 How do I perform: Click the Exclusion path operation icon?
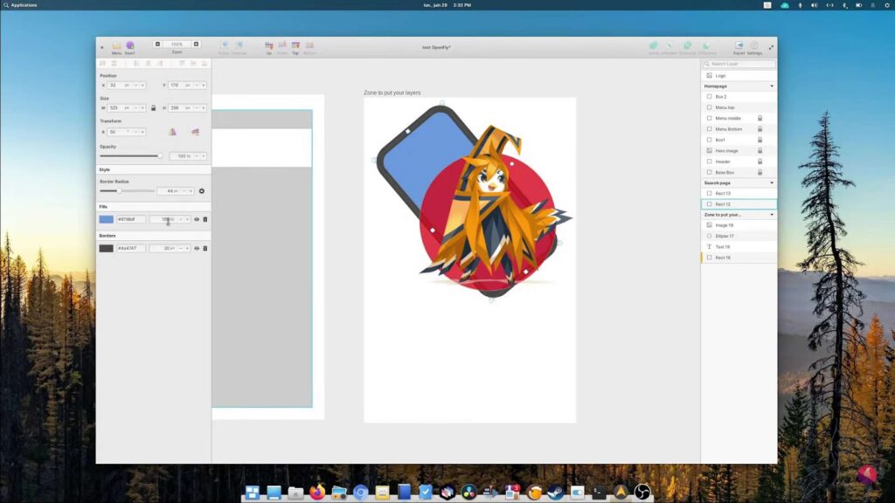688,45
